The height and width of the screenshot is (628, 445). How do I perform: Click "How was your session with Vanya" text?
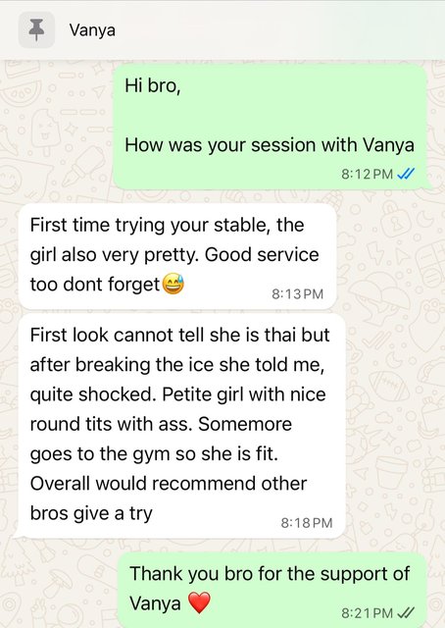[x=270, y=145]
